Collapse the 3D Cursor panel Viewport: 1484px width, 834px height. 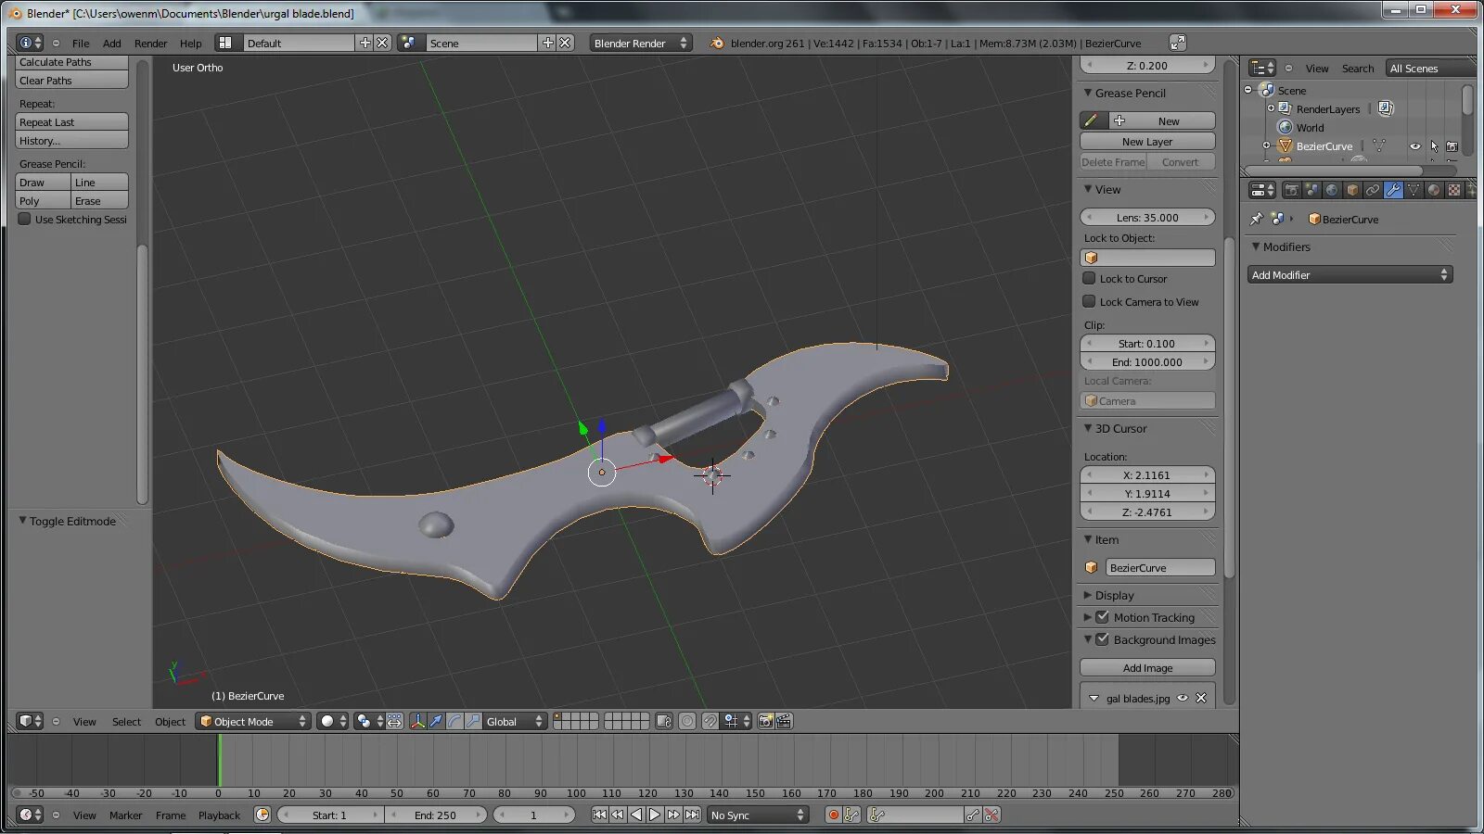coord(1088,428)
